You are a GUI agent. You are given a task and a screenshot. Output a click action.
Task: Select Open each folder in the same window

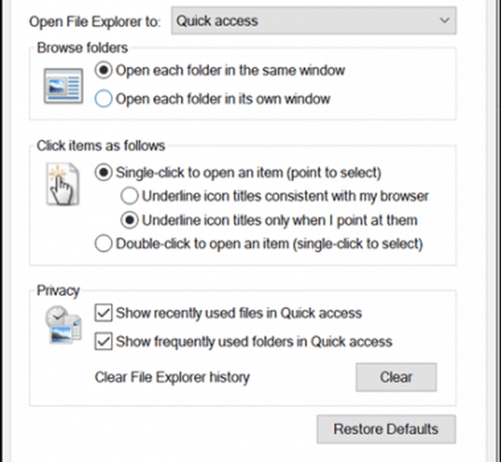click(x=103, y=71)
